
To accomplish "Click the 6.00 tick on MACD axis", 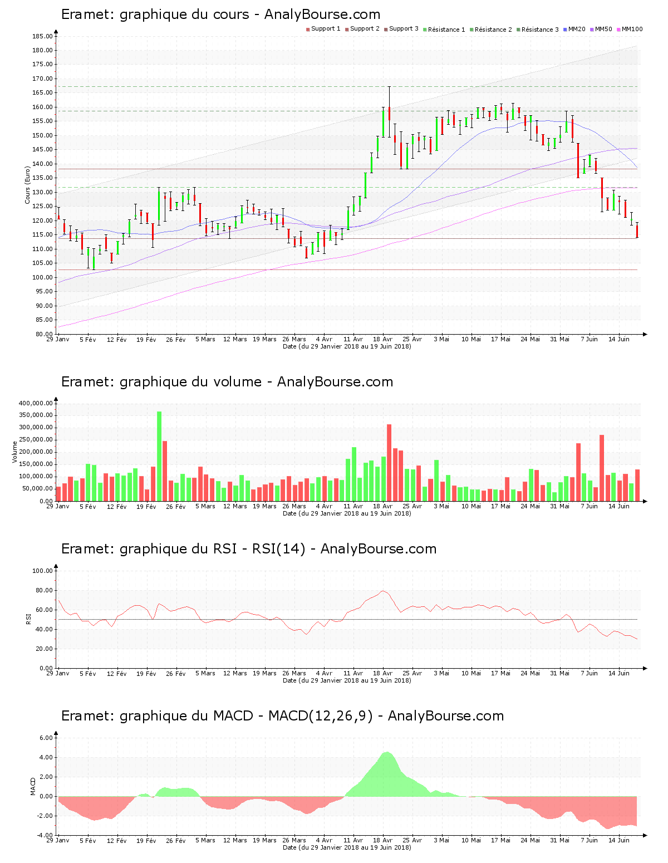I will click(x=47, y=738).
